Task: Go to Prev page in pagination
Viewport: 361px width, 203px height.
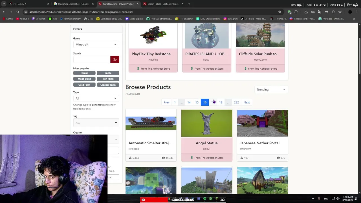Action: [x=166, y=102]
